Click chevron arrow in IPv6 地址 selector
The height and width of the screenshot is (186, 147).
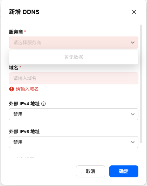pos(133,142)
